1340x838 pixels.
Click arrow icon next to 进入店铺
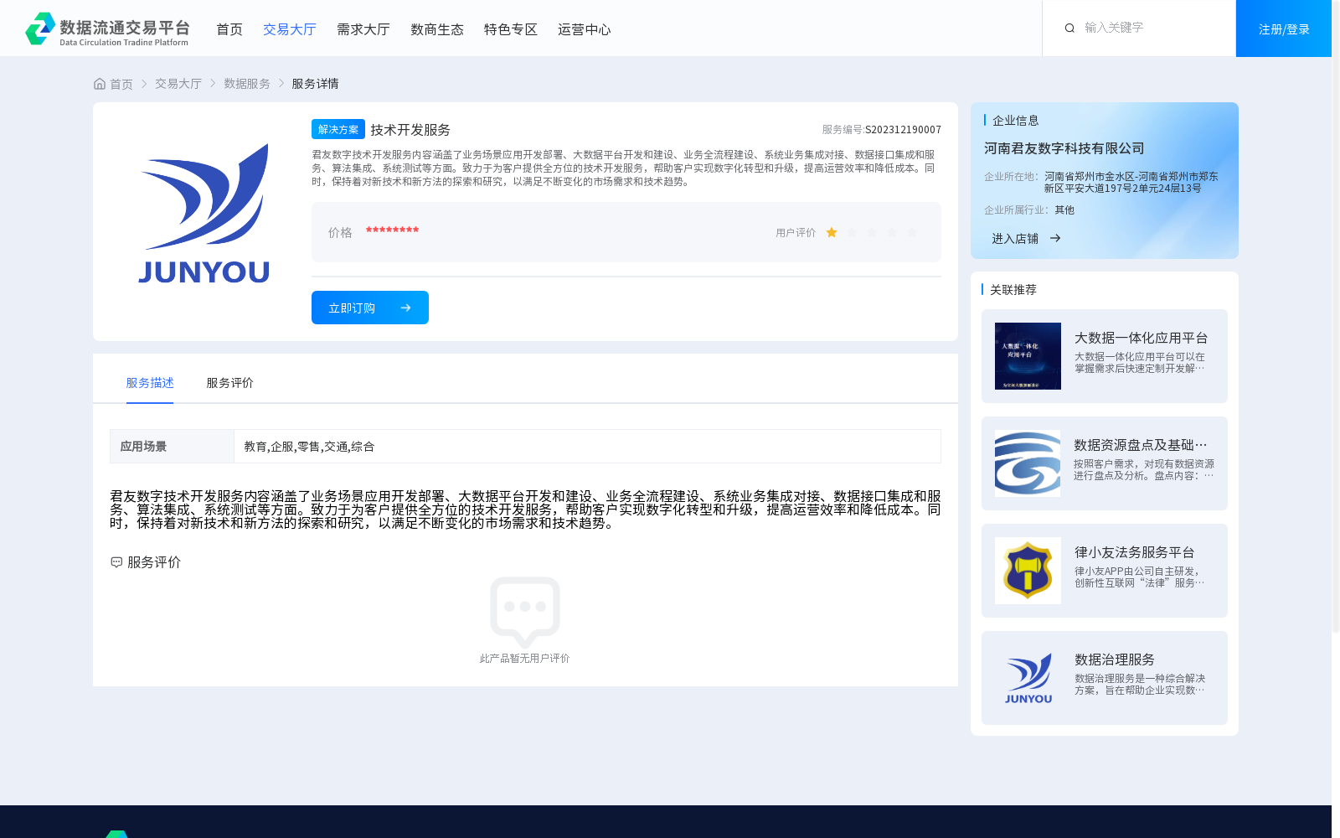1055,238
